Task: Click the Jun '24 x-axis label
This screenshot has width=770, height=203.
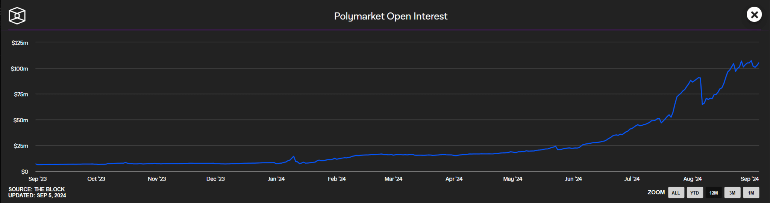Action: pos(573,179)
